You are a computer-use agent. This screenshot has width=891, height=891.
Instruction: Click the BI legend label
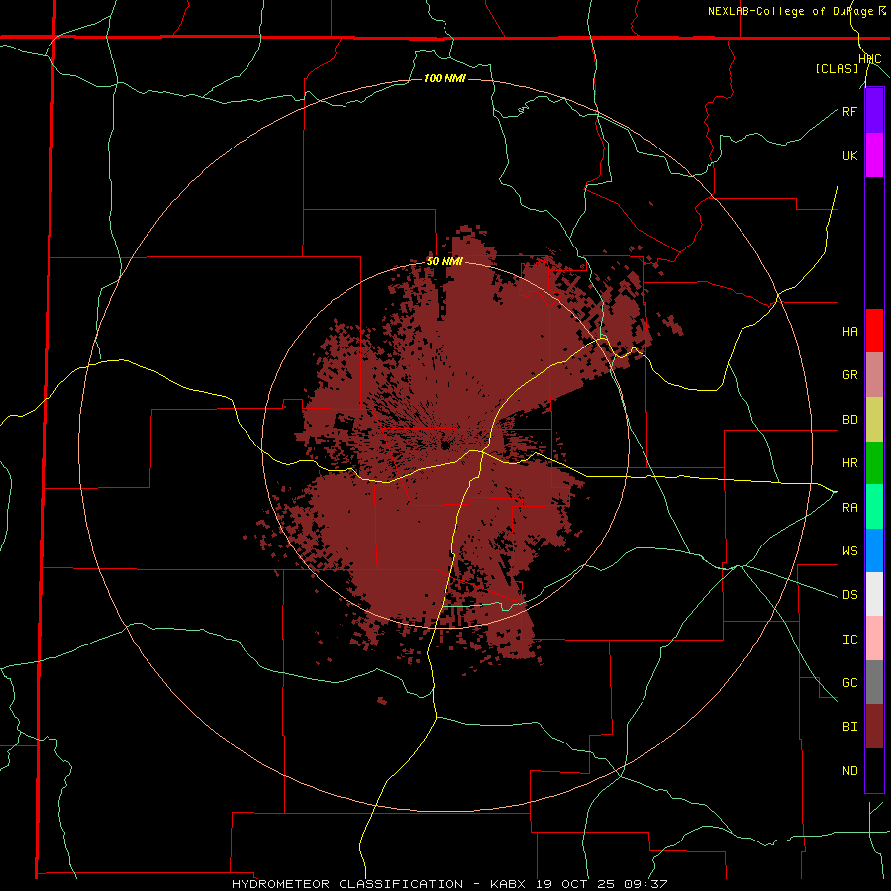pos(849,727)
